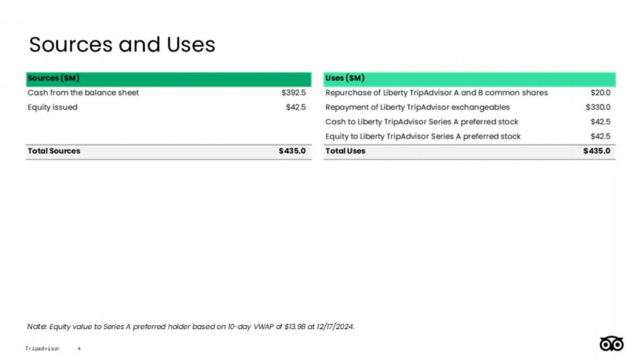
Task: Select the Repurchase of Liberty TripAdvisor common shares row
Action: (x=436, y=93)
